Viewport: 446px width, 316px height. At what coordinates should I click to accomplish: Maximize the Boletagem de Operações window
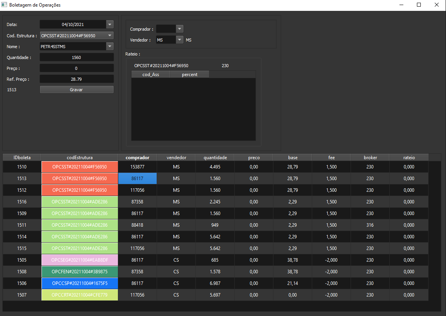click(x=419, y=5)
